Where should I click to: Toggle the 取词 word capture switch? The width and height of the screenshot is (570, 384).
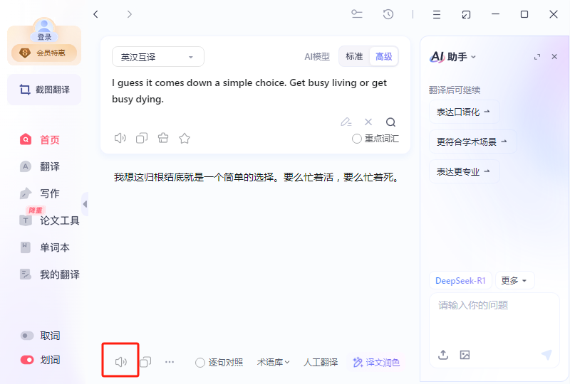pos(27,336)
